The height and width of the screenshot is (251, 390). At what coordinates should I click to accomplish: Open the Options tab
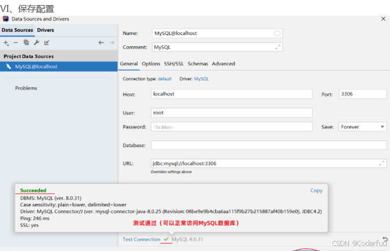(151, 64)
